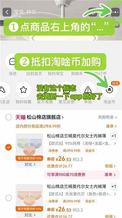Tap the back arrow icon

point(7,12)
